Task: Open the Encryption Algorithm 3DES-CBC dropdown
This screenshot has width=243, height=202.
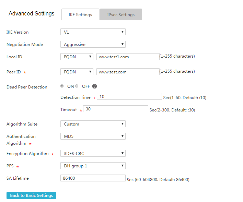Action: [x=93, y=153]
